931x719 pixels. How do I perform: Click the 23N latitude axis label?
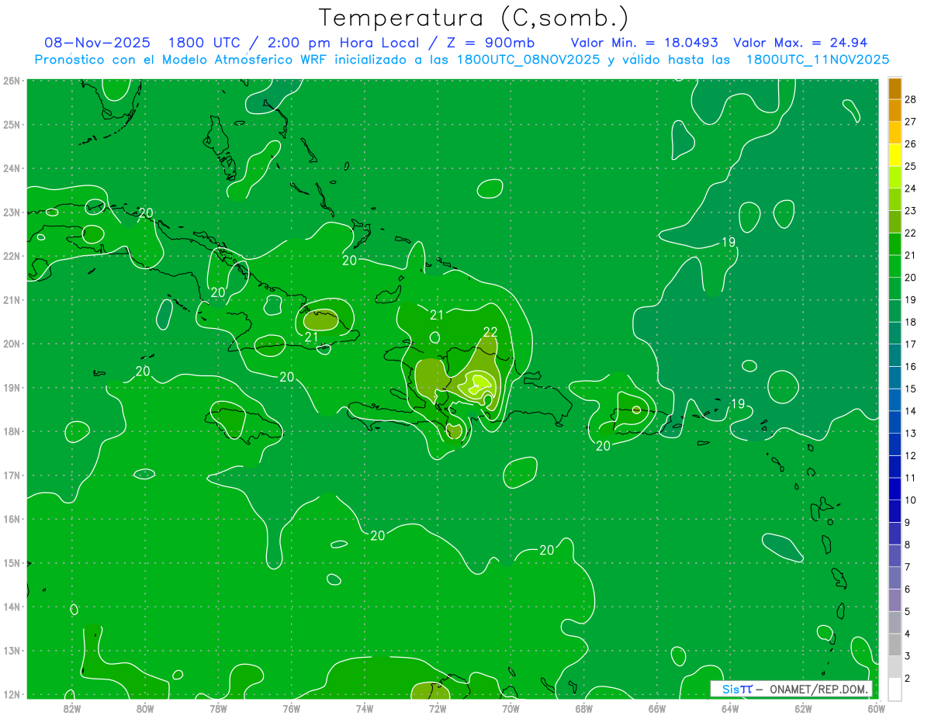pos(12,213)
